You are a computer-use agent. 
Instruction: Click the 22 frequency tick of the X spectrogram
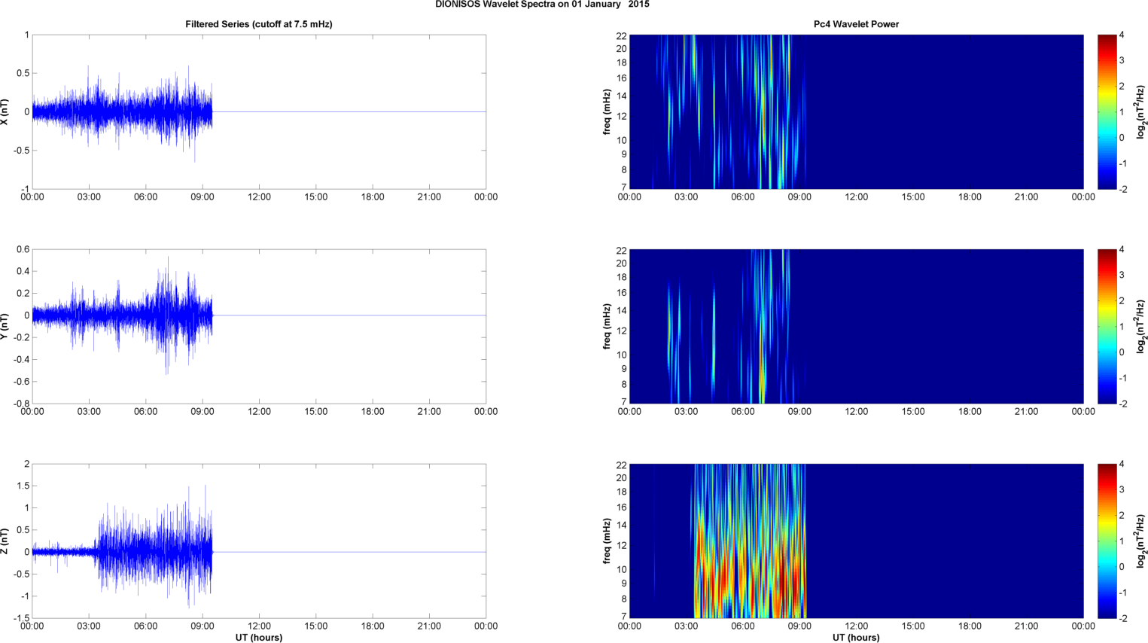[x=622, y=35]
